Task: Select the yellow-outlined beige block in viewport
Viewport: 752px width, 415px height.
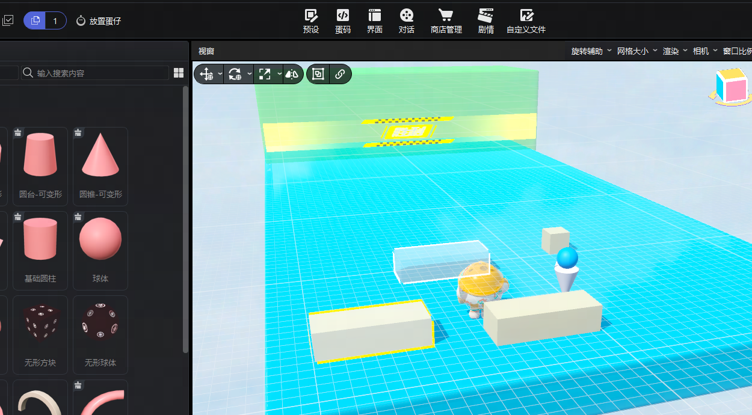Action: [x=372, y=331]
